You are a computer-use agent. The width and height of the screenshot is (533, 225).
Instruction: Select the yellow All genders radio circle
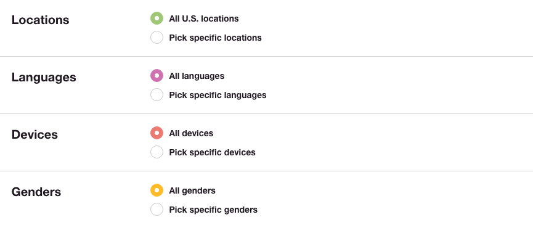[157, 190]
